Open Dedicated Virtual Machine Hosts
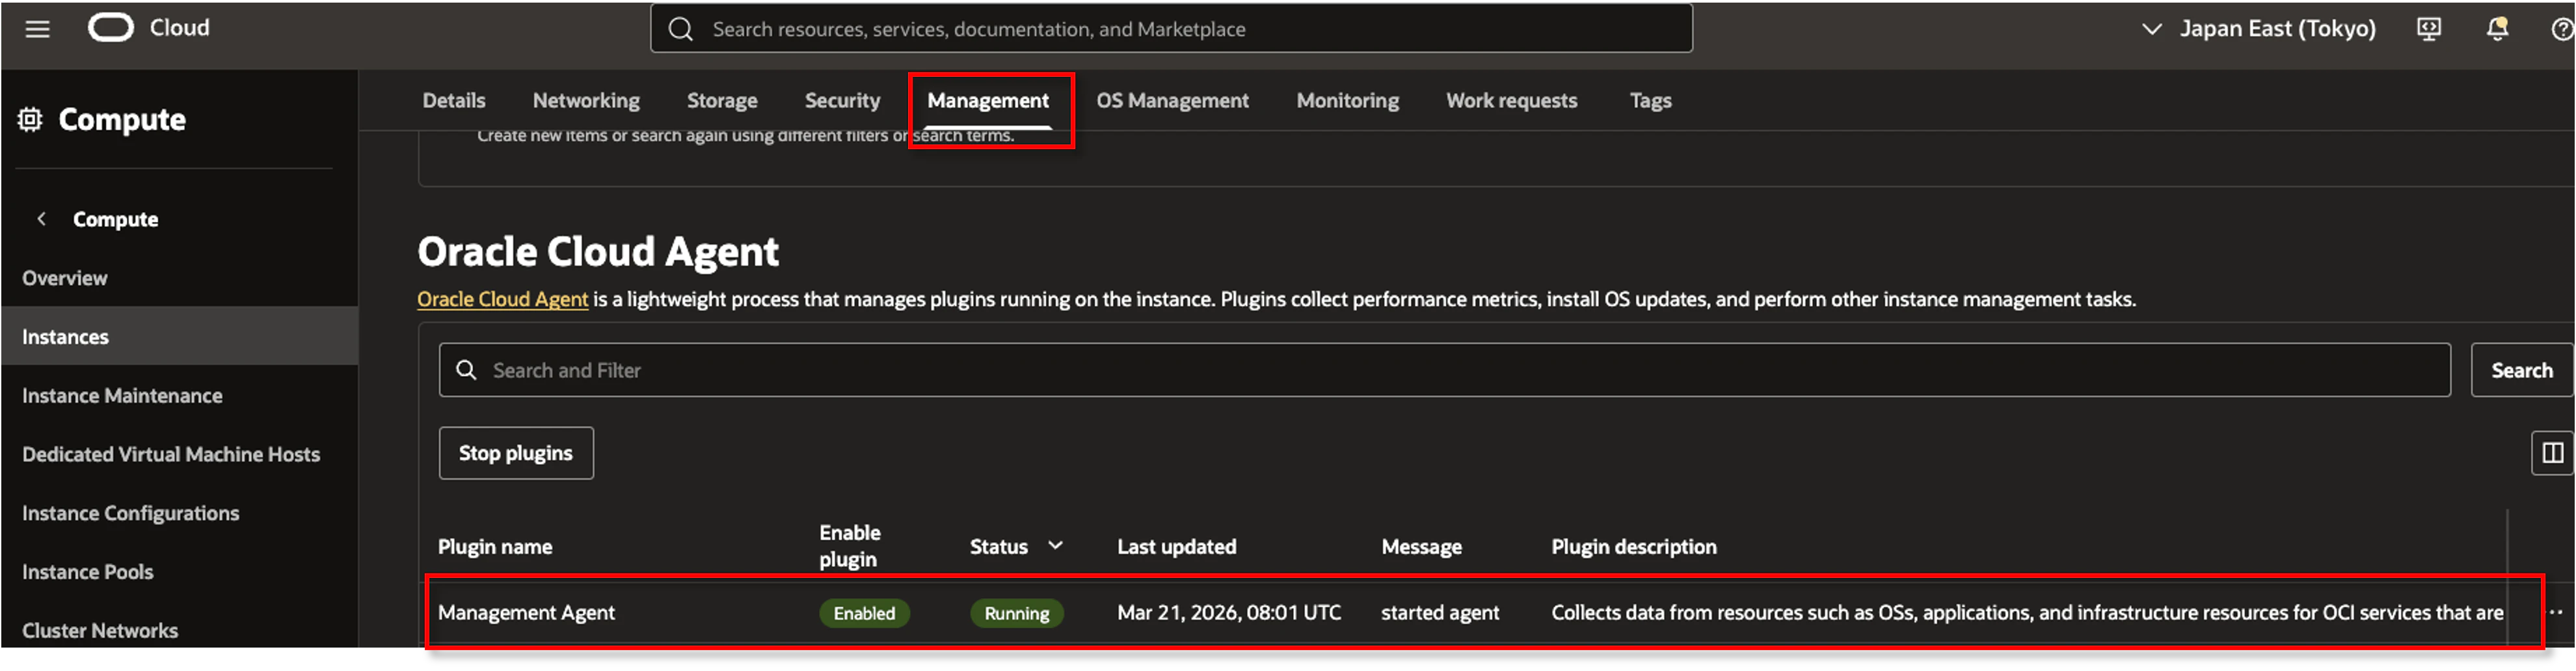Viewport: 2576px width, 671px height. click(x=171, y=454)
